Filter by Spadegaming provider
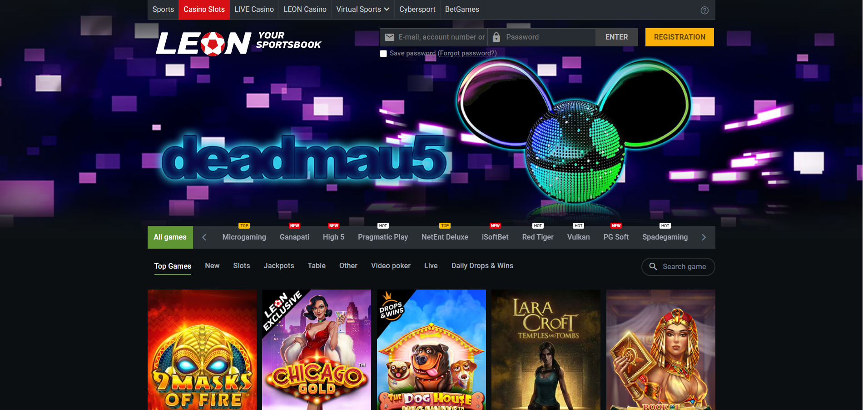 665,237
